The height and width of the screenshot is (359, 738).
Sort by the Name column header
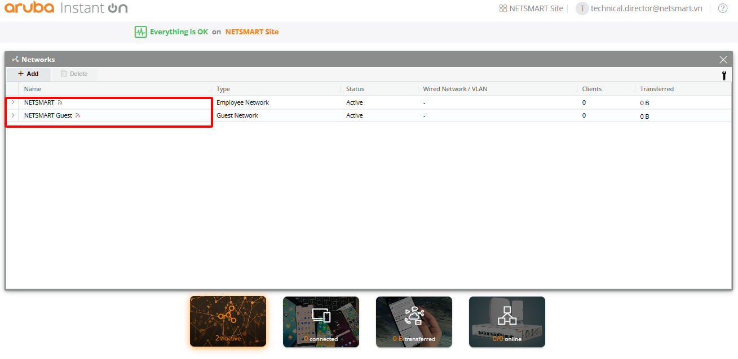[x=33, y=89]
